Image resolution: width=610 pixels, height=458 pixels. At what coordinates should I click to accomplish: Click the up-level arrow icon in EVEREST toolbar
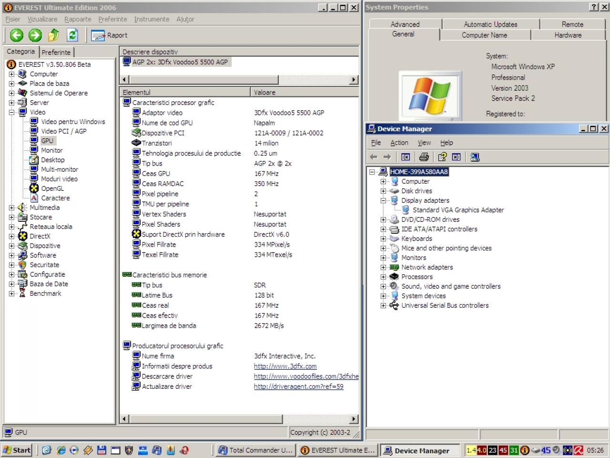(53, 35)
